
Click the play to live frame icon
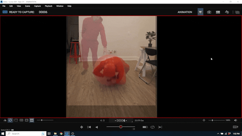[x=160, y=127]
